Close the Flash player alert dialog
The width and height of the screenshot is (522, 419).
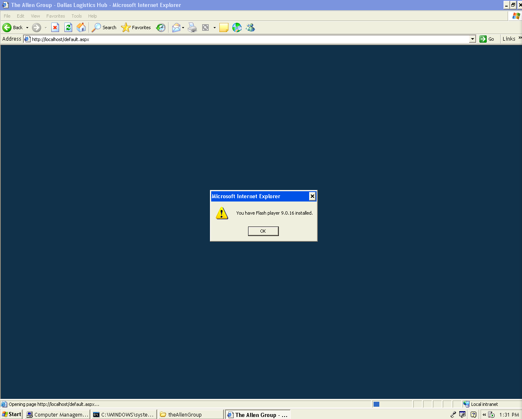tap(312, 196)
